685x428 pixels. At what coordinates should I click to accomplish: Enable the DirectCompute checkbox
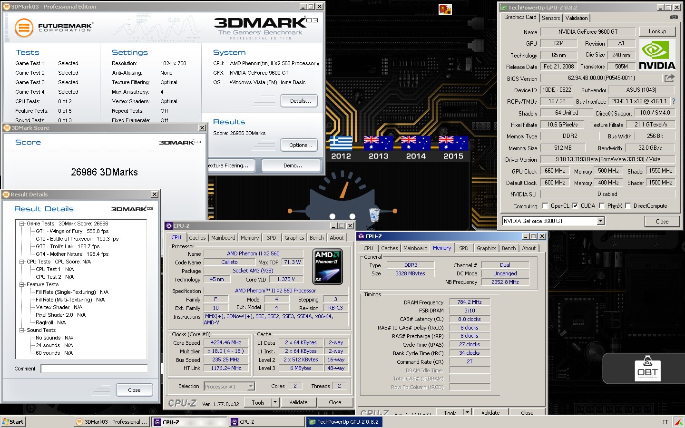pos(628,206)
